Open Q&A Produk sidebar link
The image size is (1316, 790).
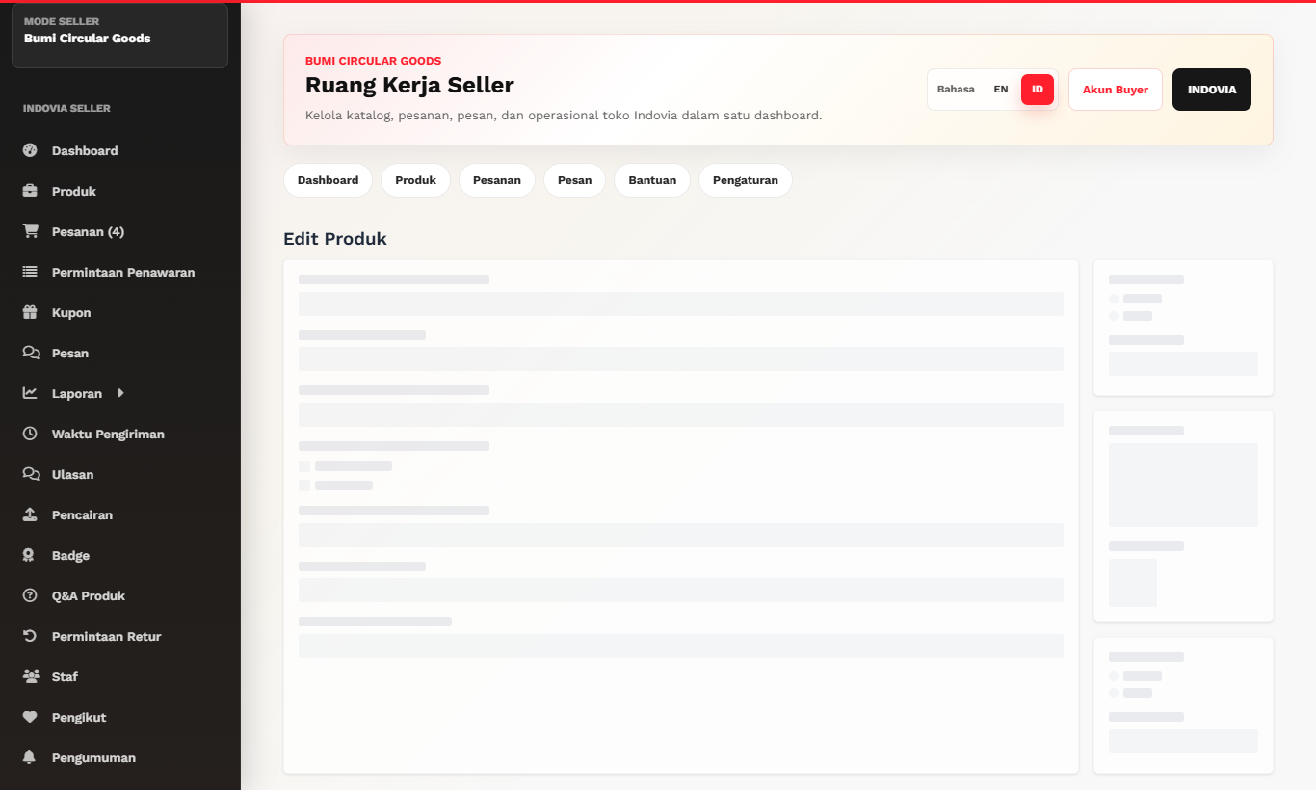(x=89, y=595)
